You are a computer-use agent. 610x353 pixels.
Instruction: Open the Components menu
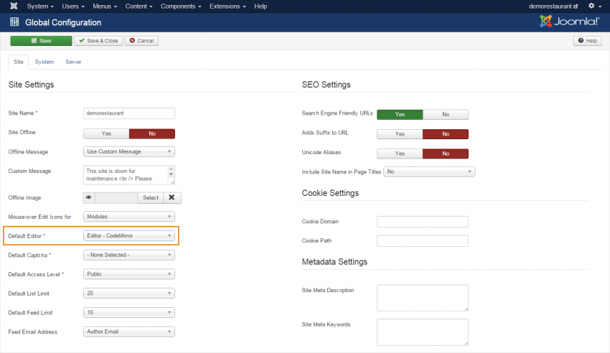click(181, 6)
